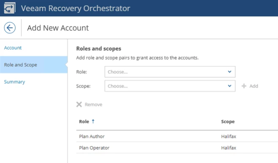Click the Scope Choose... field
Screen dimensions: 278x163
pos(170,86)
